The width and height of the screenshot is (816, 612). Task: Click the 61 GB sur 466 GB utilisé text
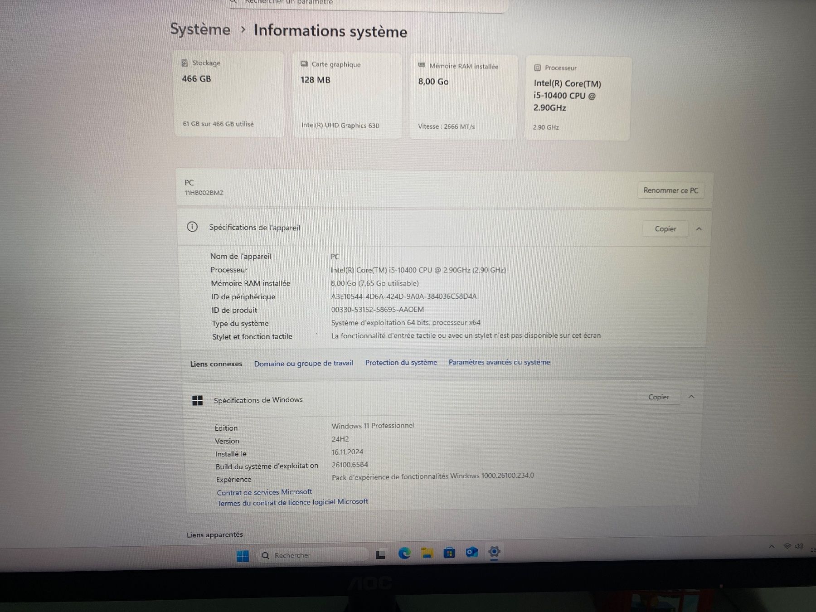(x=218, y=124)
